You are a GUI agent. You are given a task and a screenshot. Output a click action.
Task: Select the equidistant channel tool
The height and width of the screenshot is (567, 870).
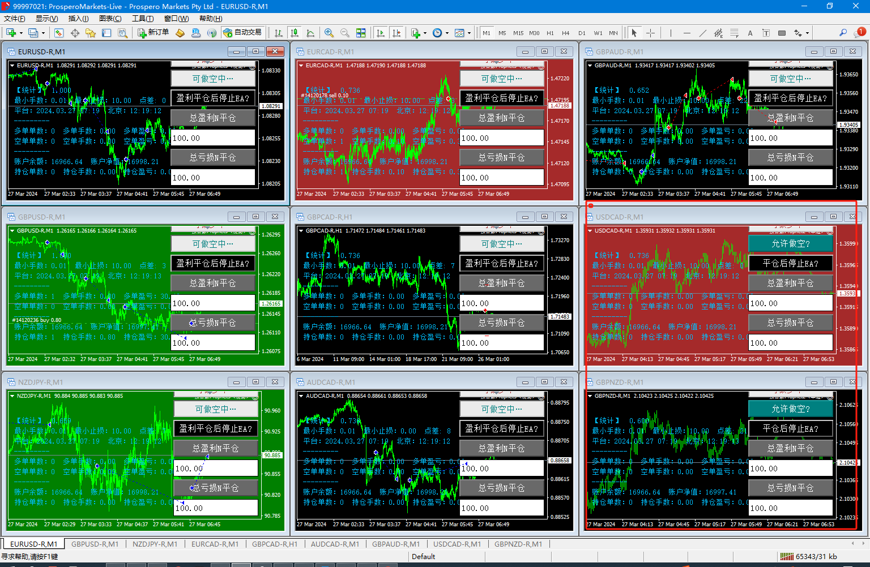tap(718, 33)
